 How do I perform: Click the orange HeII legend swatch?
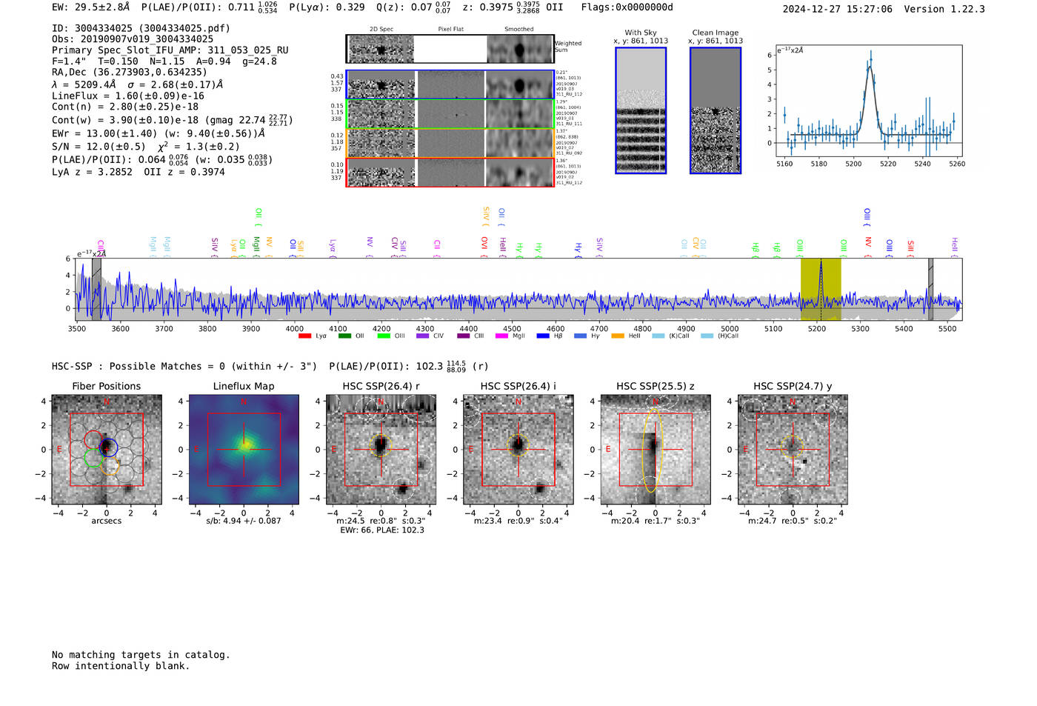pyautogui.click(x=618, y=336)
